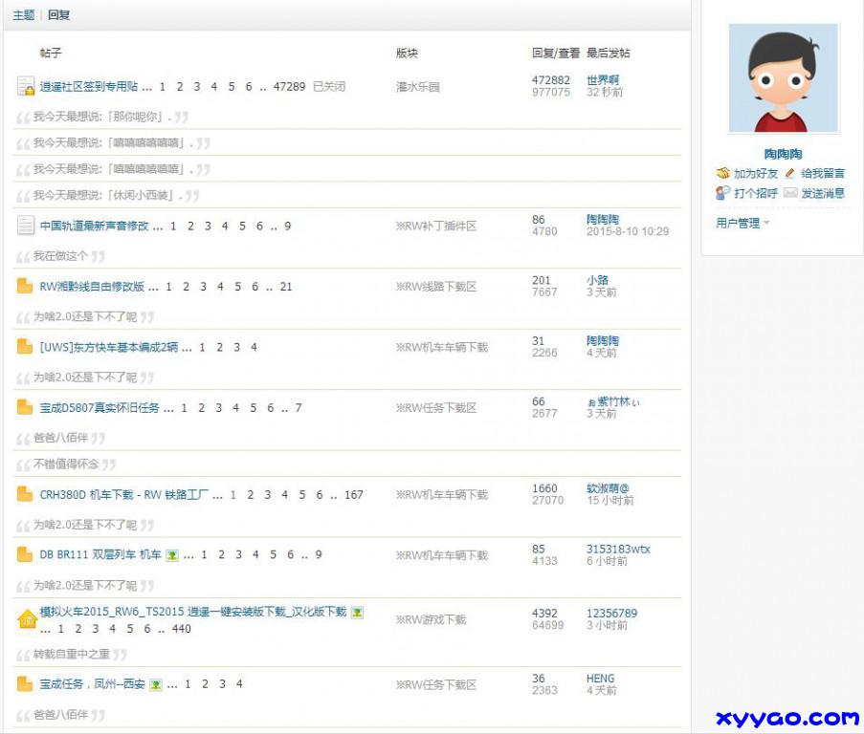
Task: Switch to the 主题 tab
Action: (x=24, y=15)
